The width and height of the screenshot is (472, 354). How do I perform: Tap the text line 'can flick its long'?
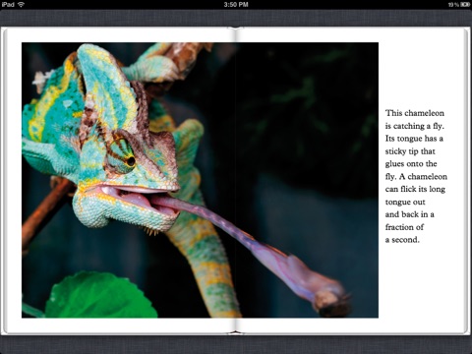pyautogui.click(x=415, y=189)
